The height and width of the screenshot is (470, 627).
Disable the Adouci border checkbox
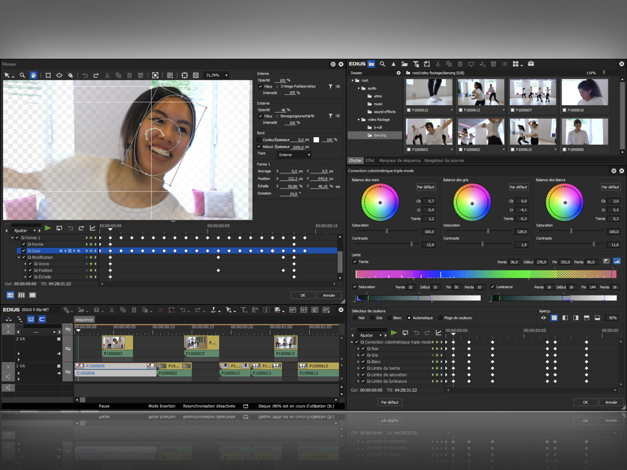[x=260, y=146]
